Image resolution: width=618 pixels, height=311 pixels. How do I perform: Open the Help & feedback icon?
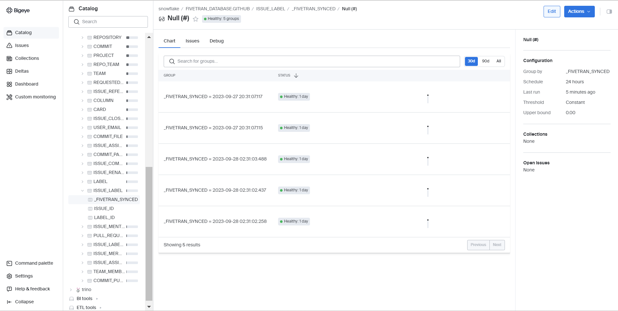(x=9, y=289)
